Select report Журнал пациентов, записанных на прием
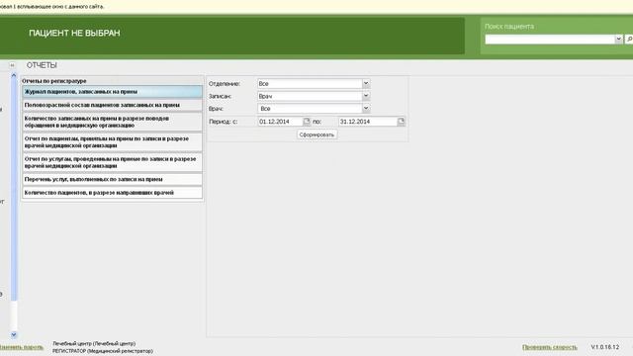The height and width of the screenshot is (356, 633). point(112,92)
